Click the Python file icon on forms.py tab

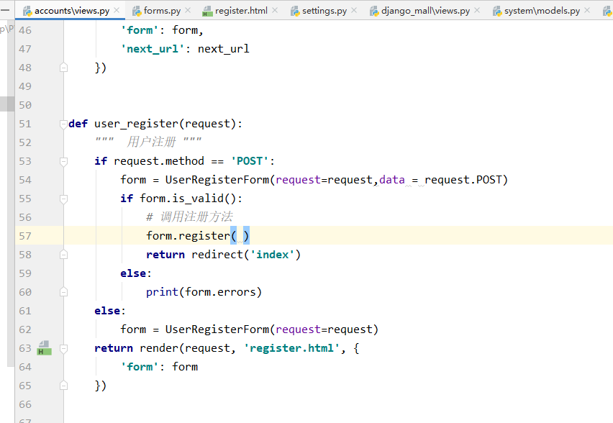[x=137, y=11]
